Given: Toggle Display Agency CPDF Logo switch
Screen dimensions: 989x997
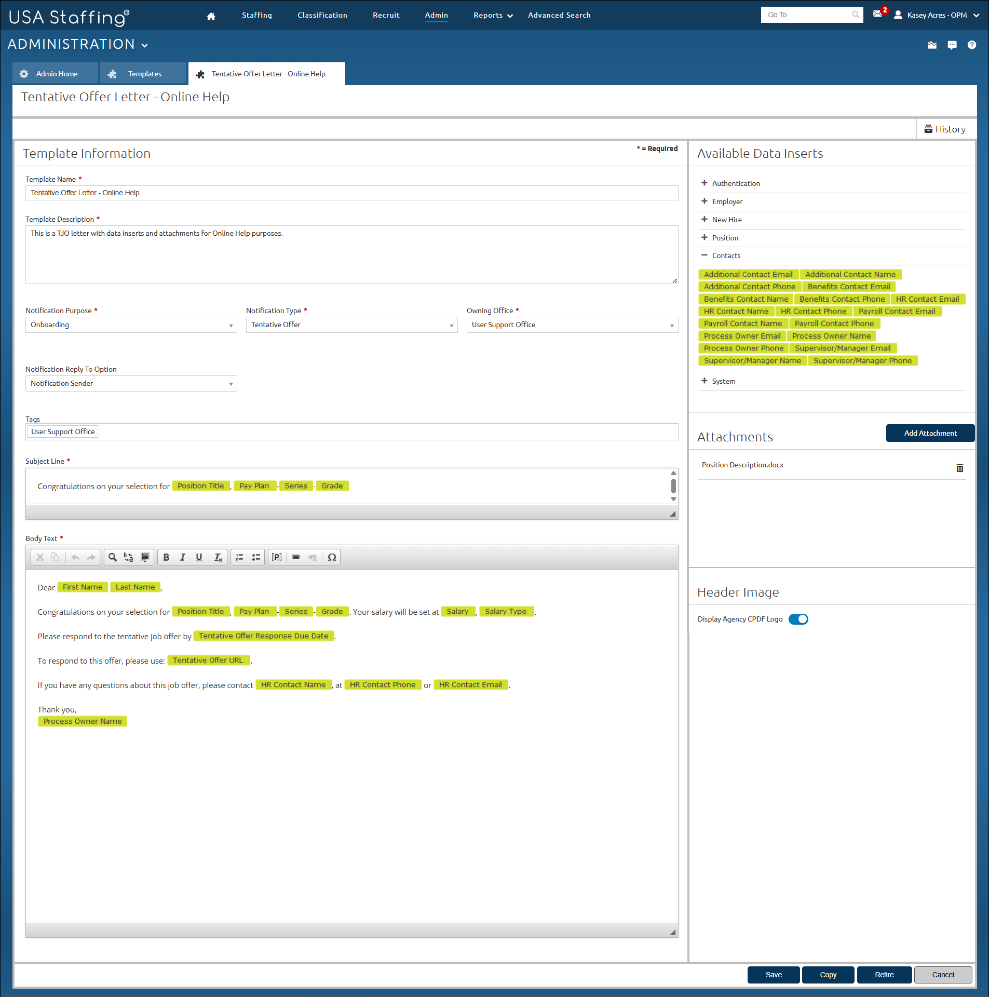Looking at the screenshot, I should (798, 619).
